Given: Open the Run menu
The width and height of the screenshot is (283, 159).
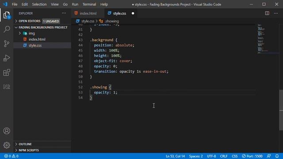Looking at the screenshot, I should [x=75, y=4].
